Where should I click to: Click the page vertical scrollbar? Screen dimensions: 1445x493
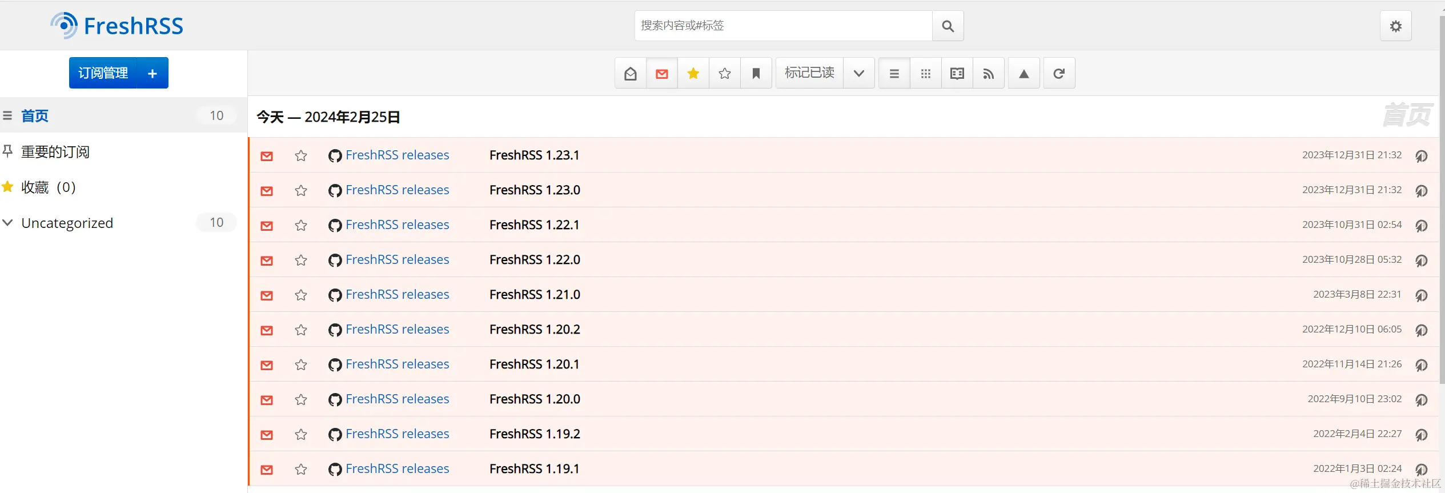click(x=1442, y=200)
